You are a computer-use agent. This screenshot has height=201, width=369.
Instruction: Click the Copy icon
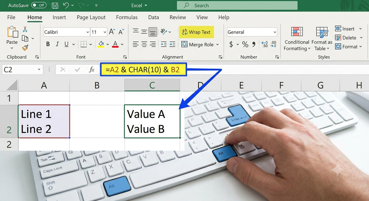point(25,38)
